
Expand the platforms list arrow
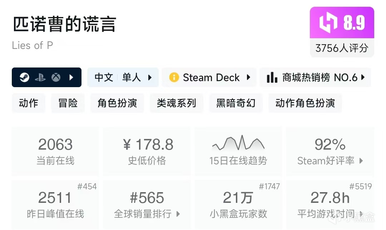pyautogui.click(x=71, y=77)
